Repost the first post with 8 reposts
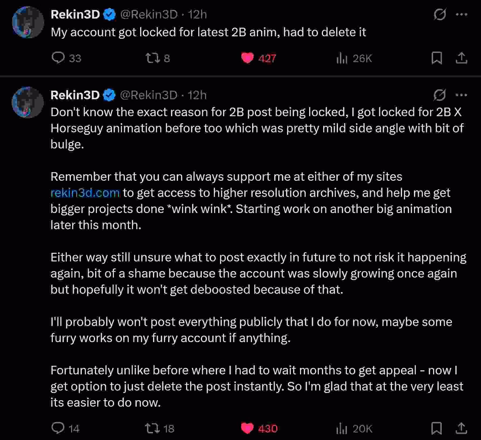 pos(153,58)
